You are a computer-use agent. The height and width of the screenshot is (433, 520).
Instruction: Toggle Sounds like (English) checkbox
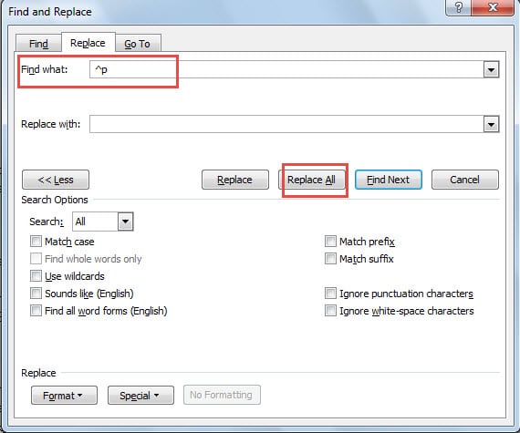[x=36, y=293]
